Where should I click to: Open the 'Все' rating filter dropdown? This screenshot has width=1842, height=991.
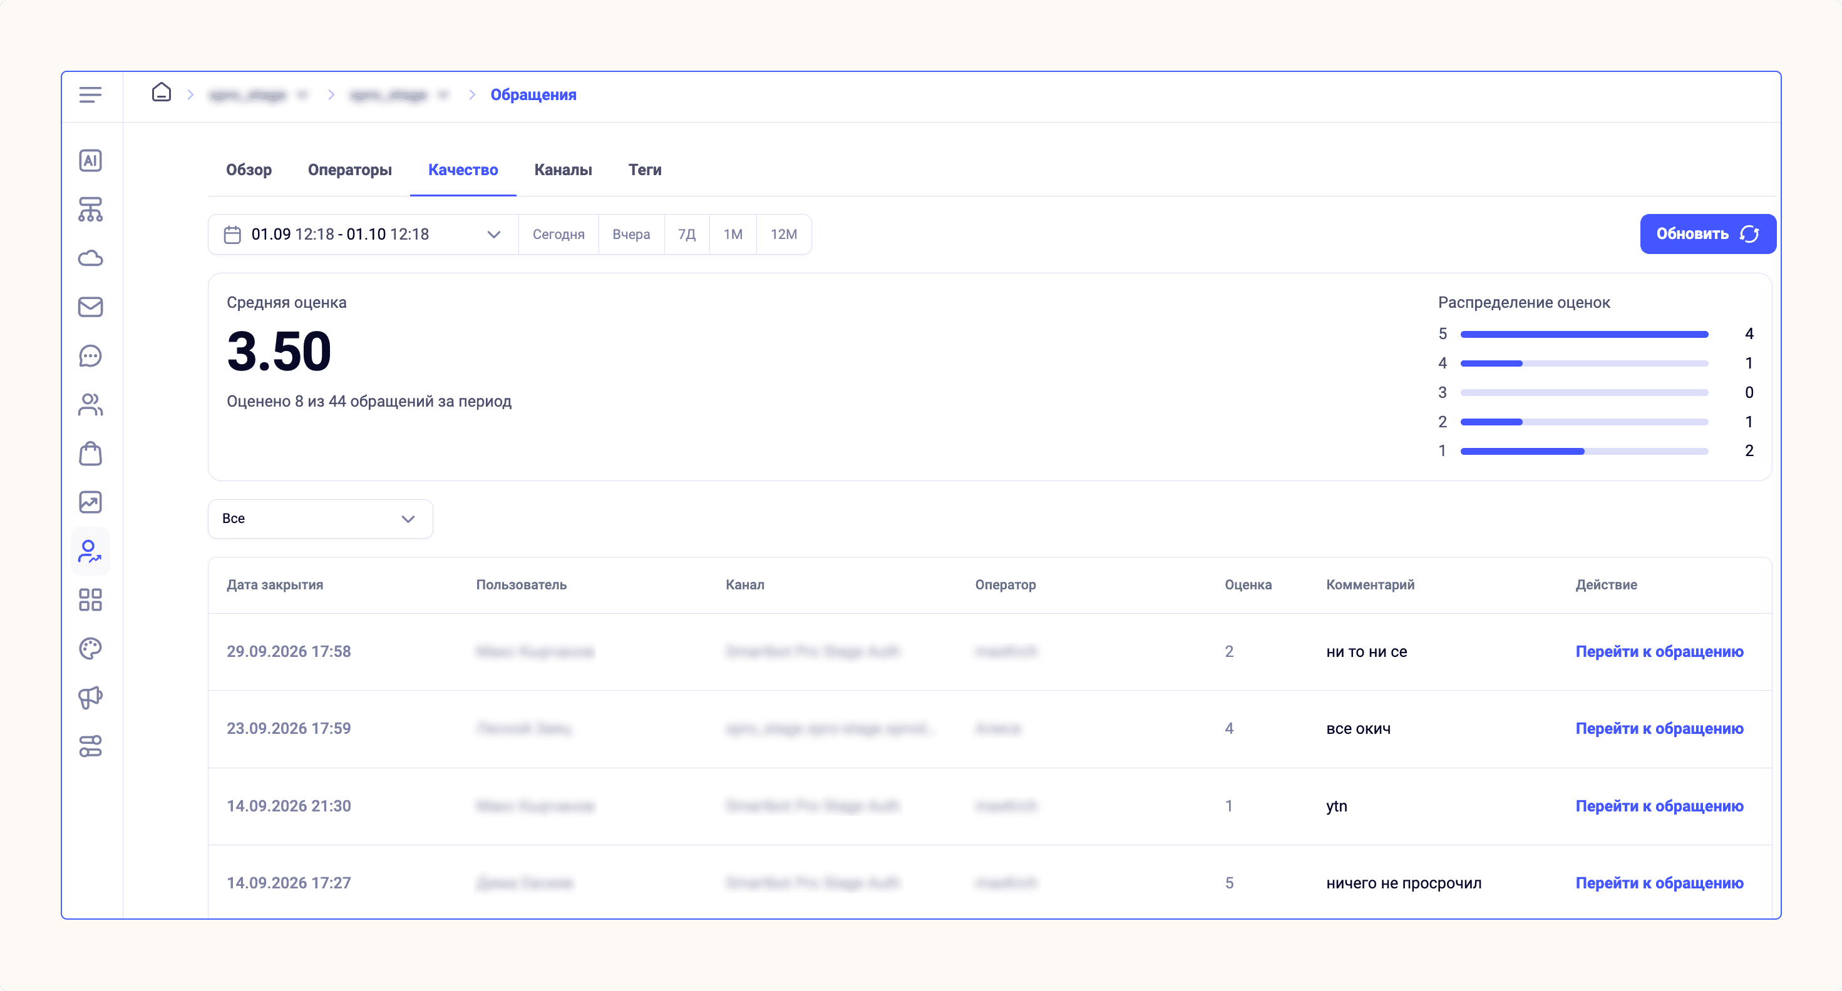321,519
